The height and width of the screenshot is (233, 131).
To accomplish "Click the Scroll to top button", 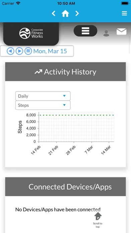I will 98,220.
